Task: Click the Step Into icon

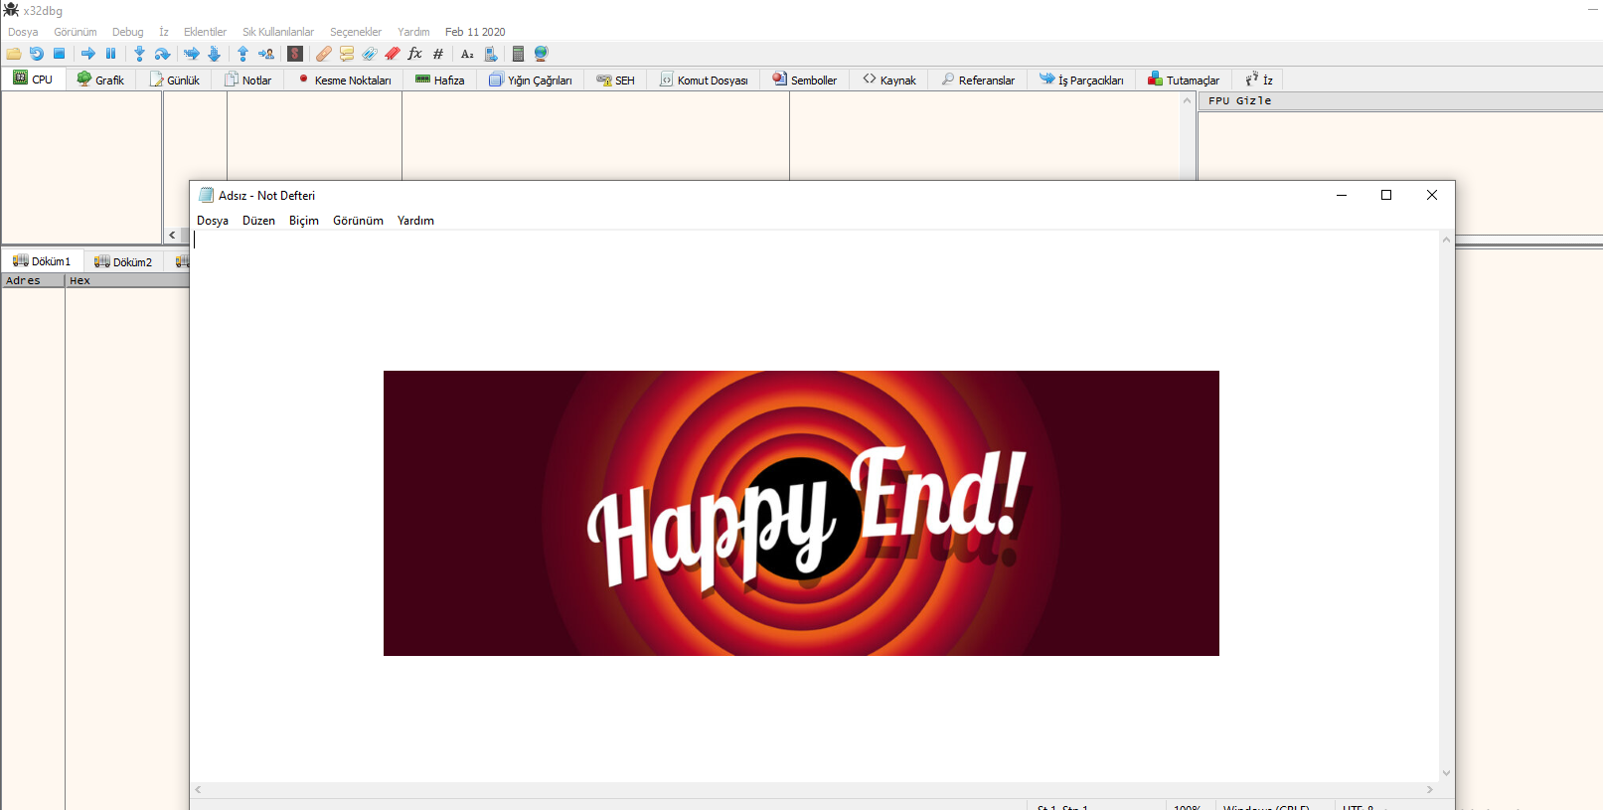Action: [x=139, y=54]
